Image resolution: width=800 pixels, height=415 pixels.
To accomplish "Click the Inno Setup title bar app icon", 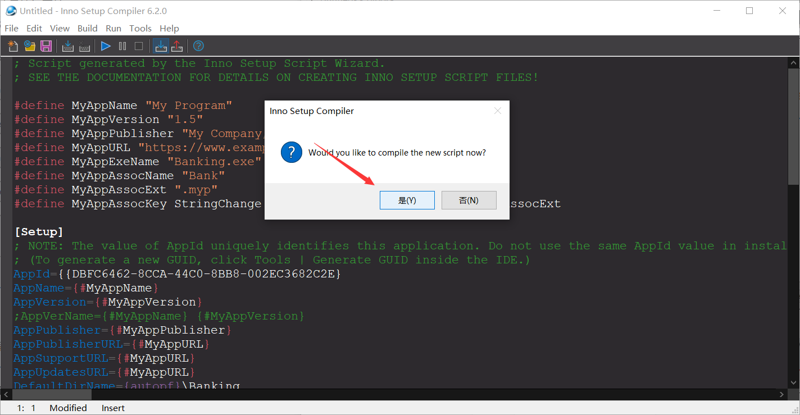I will [x=11, y=11].
